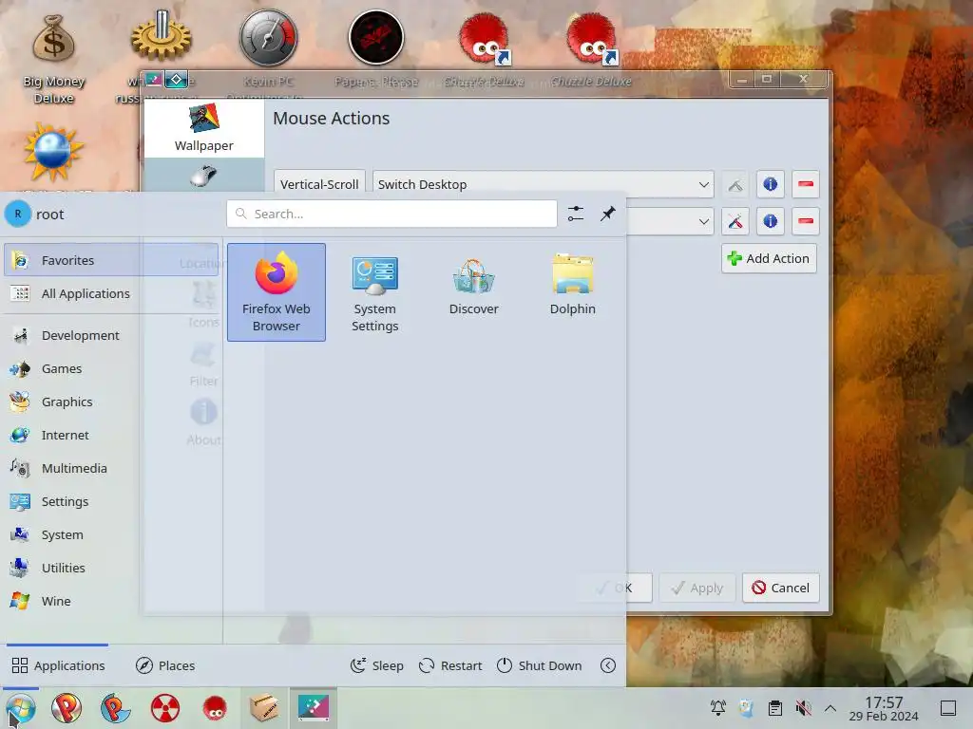Remove the second mouse action row
This screenshot has width=973, height=729.
(x=806, y=221)
